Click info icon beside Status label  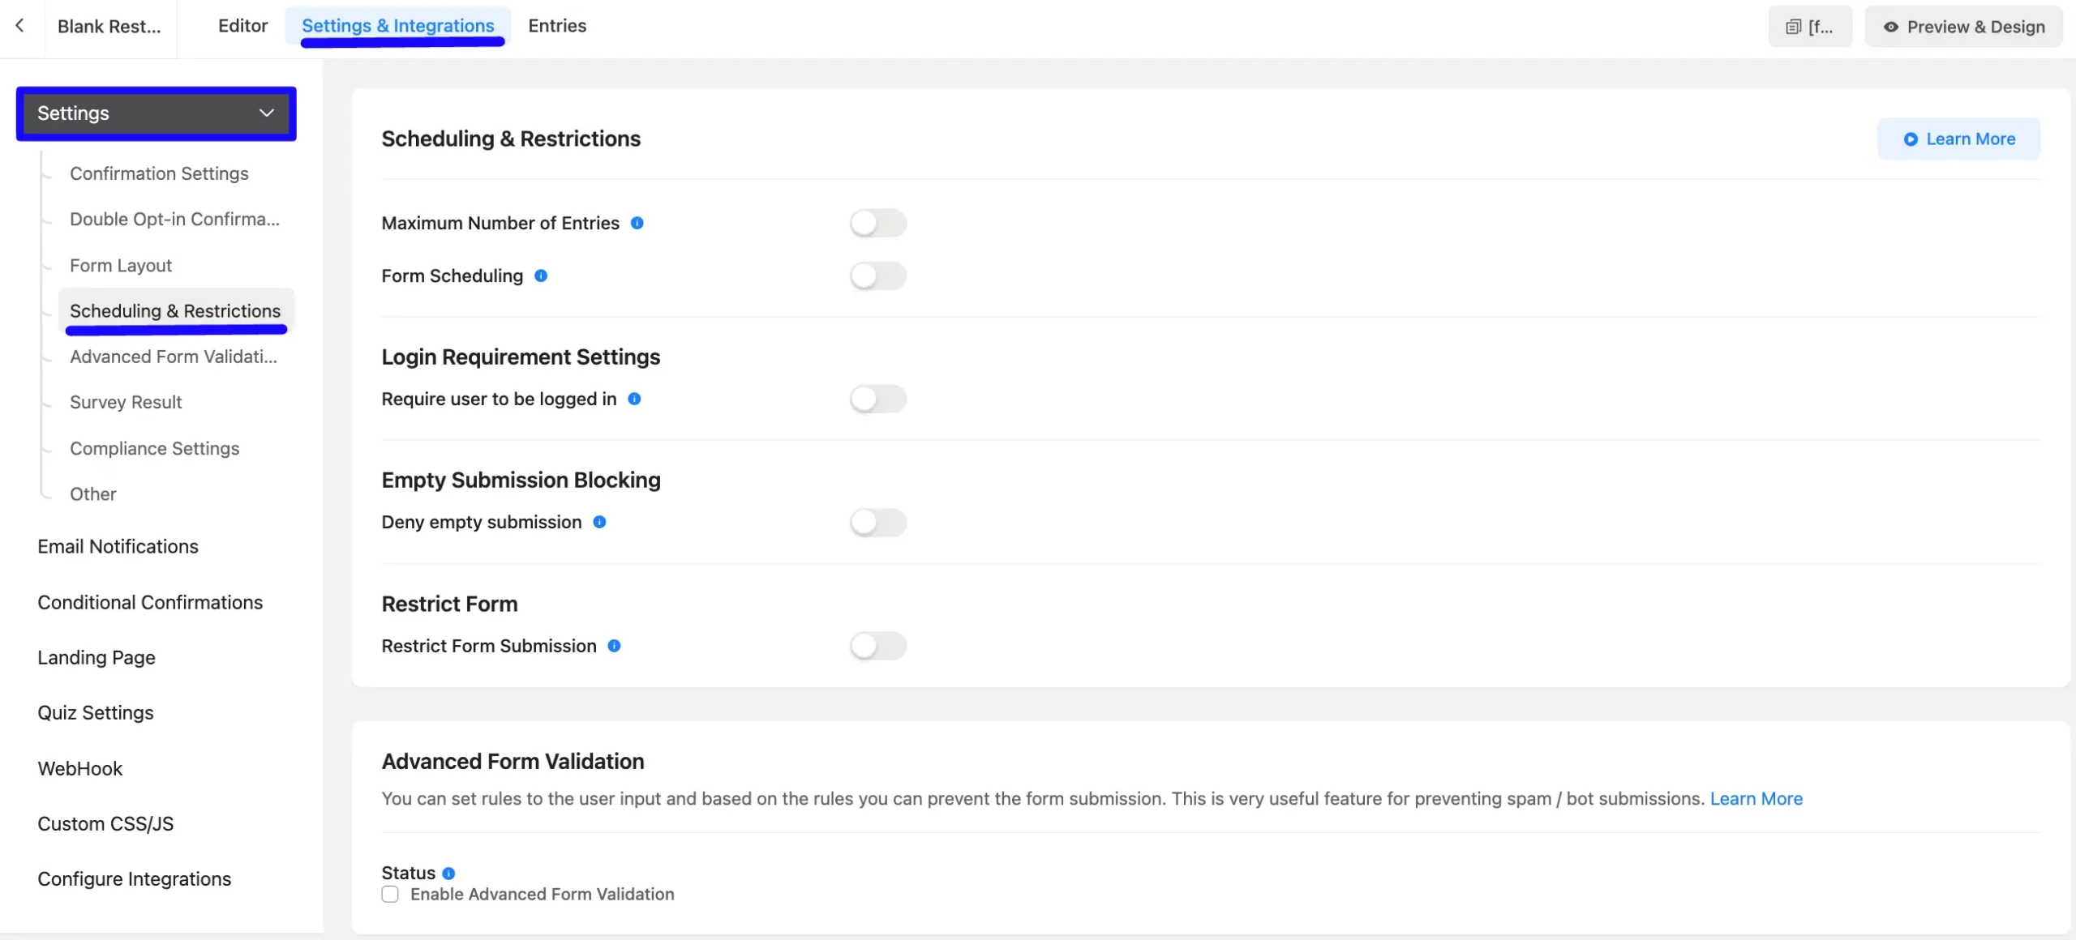pyautogui.click(x=448, y=874)
